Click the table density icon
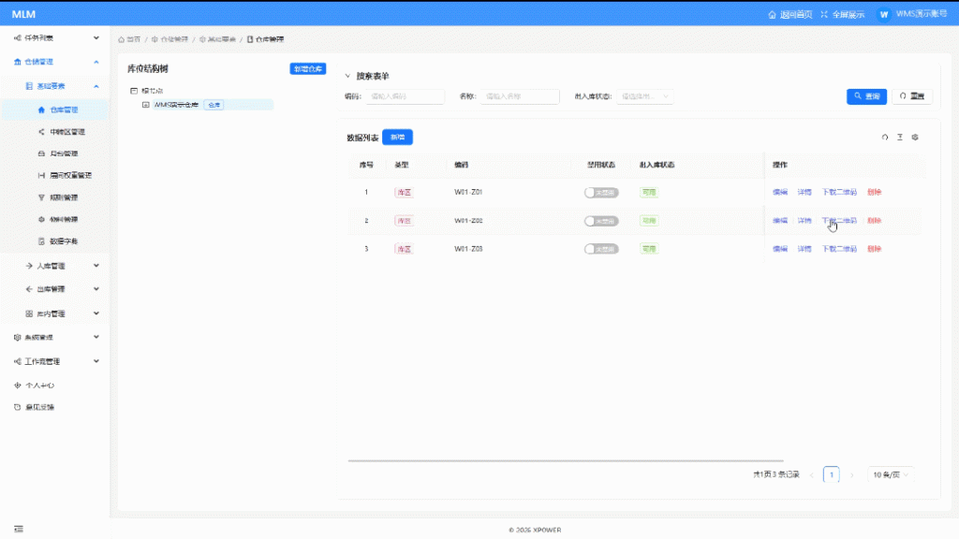This screenshot has width=959, height=539. 900,138
